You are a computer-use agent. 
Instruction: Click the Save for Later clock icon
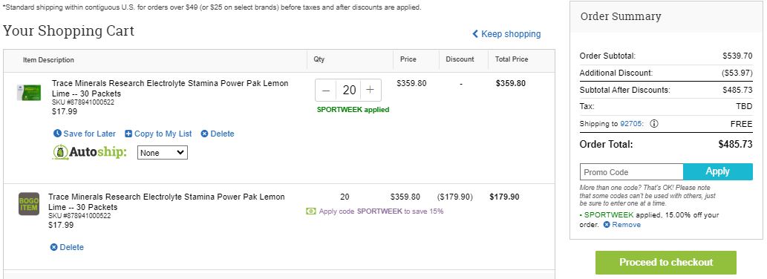coord(57,134)
